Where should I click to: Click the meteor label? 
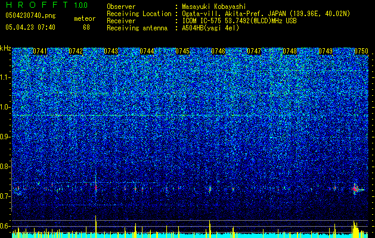click(x=85, y=18)
